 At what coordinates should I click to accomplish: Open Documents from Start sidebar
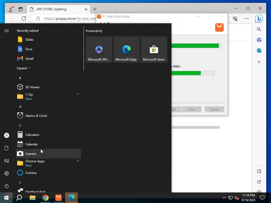pos(7,148)
